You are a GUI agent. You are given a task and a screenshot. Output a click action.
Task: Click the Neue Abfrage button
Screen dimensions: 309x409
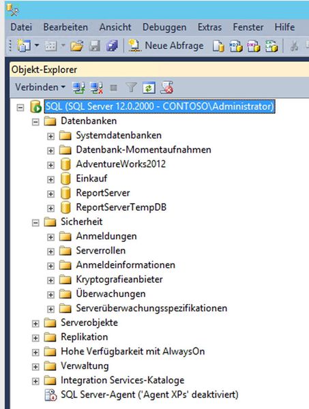tap(166, 46)
